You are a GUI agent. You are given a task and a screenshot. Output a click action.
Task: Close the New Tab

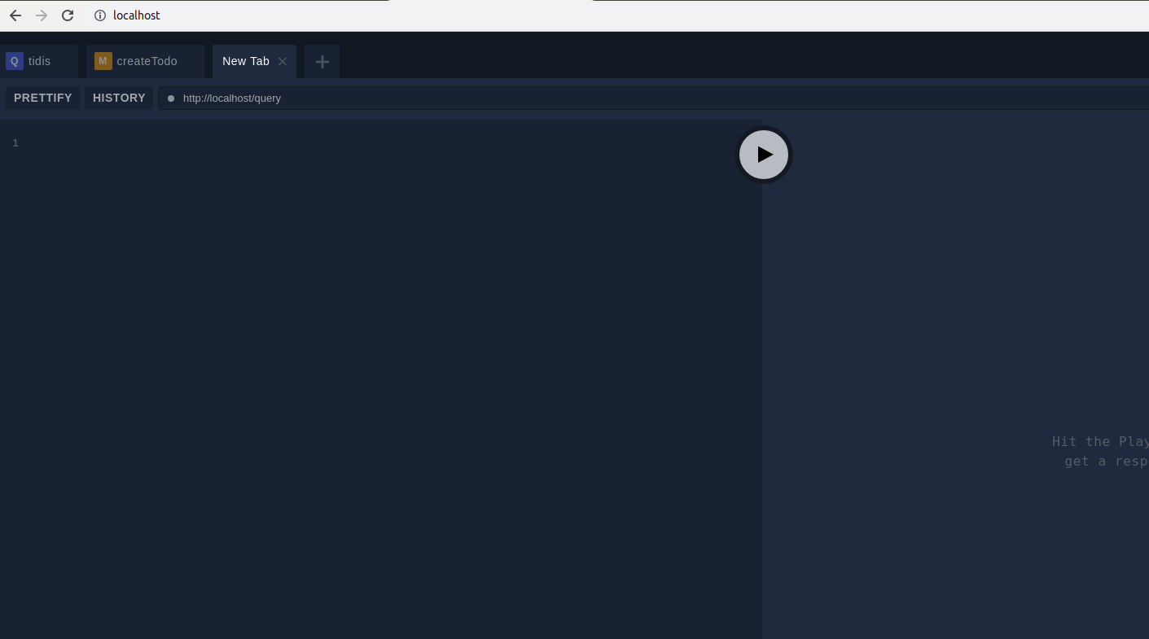coord(282,61)
